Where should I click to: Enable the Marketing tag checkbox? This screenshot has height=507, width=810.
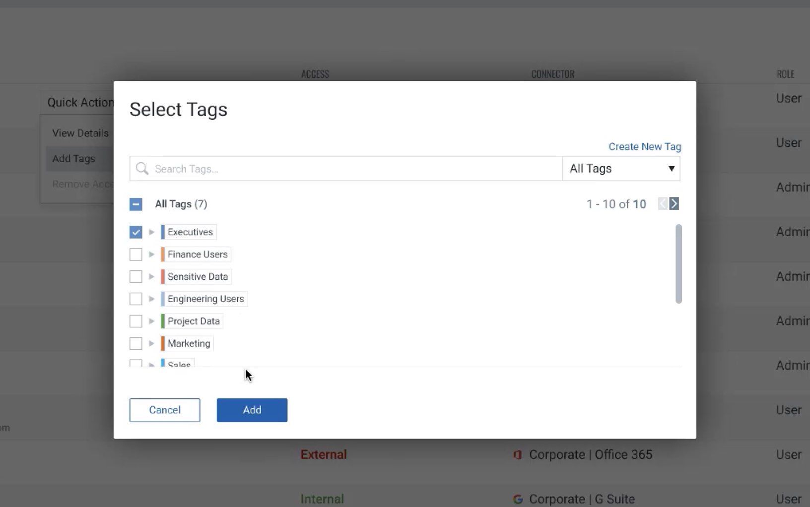[x=135, y=343]
